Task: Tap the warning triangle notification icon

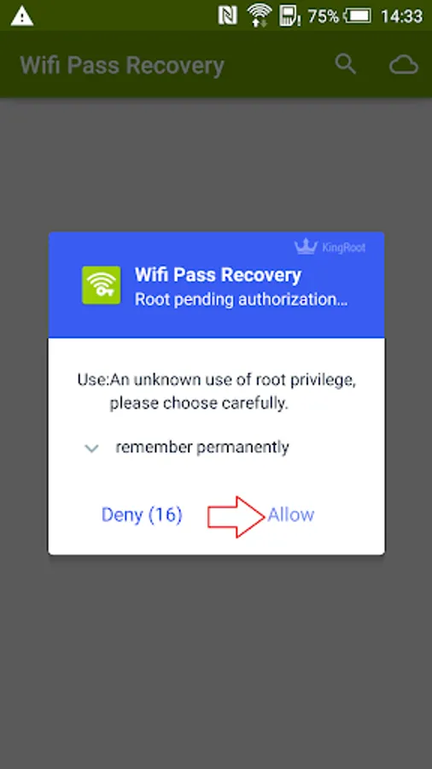Action: click(22, 16)
